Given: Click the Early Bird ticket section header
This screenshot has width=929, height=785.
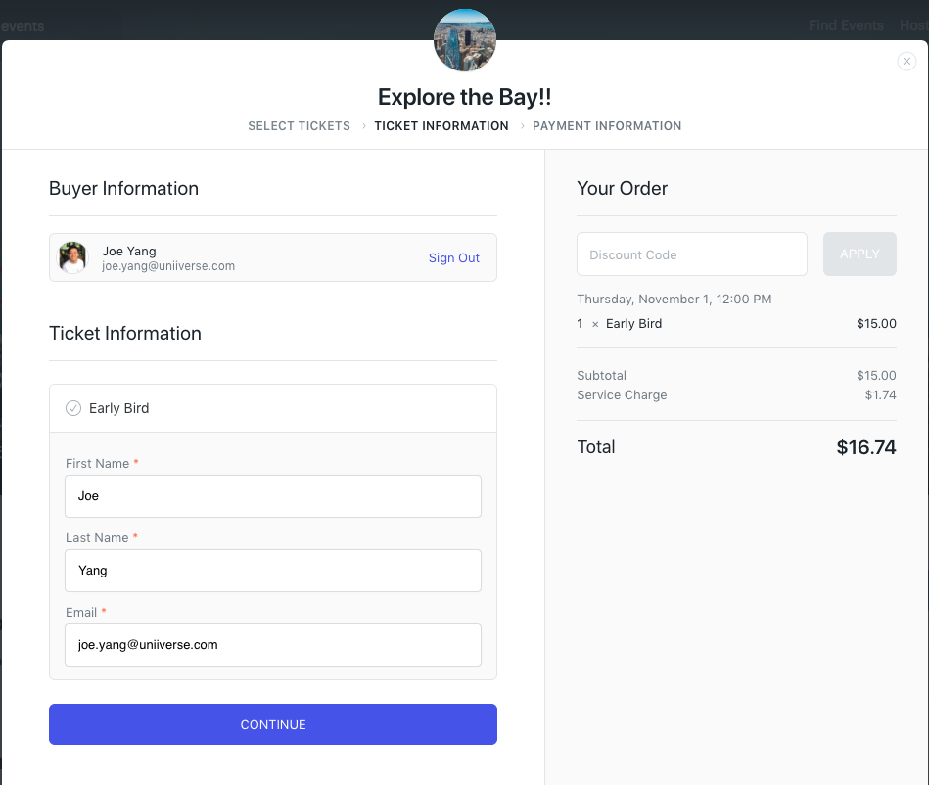Looking at the screenshot, I should tap(273, 408).
